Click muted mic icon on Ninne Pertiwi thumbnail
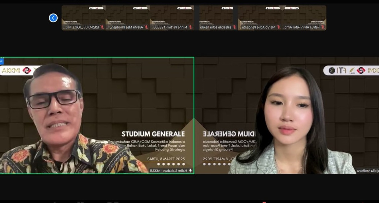The image size is (379, 203). pyautogui.click(x=190, y=27)
